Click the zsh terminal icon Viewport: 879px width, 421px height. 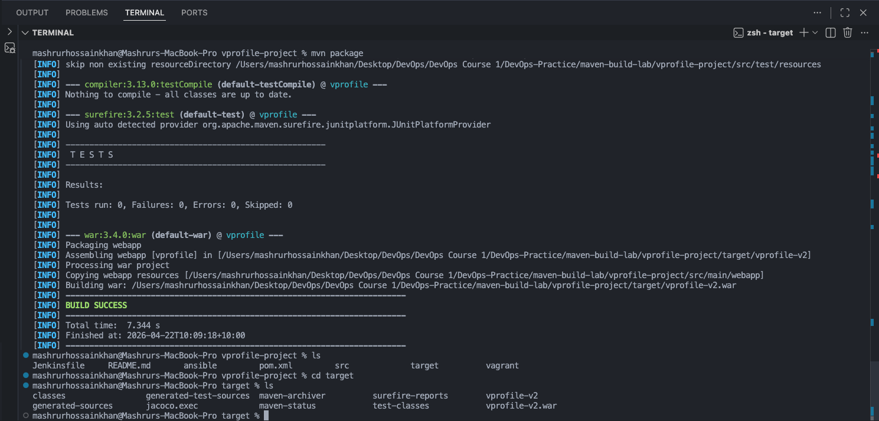point(738,32)
